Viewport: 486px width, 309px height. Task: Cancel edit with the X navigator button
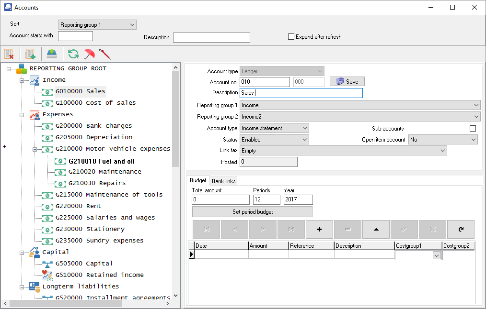pos(433,229)
